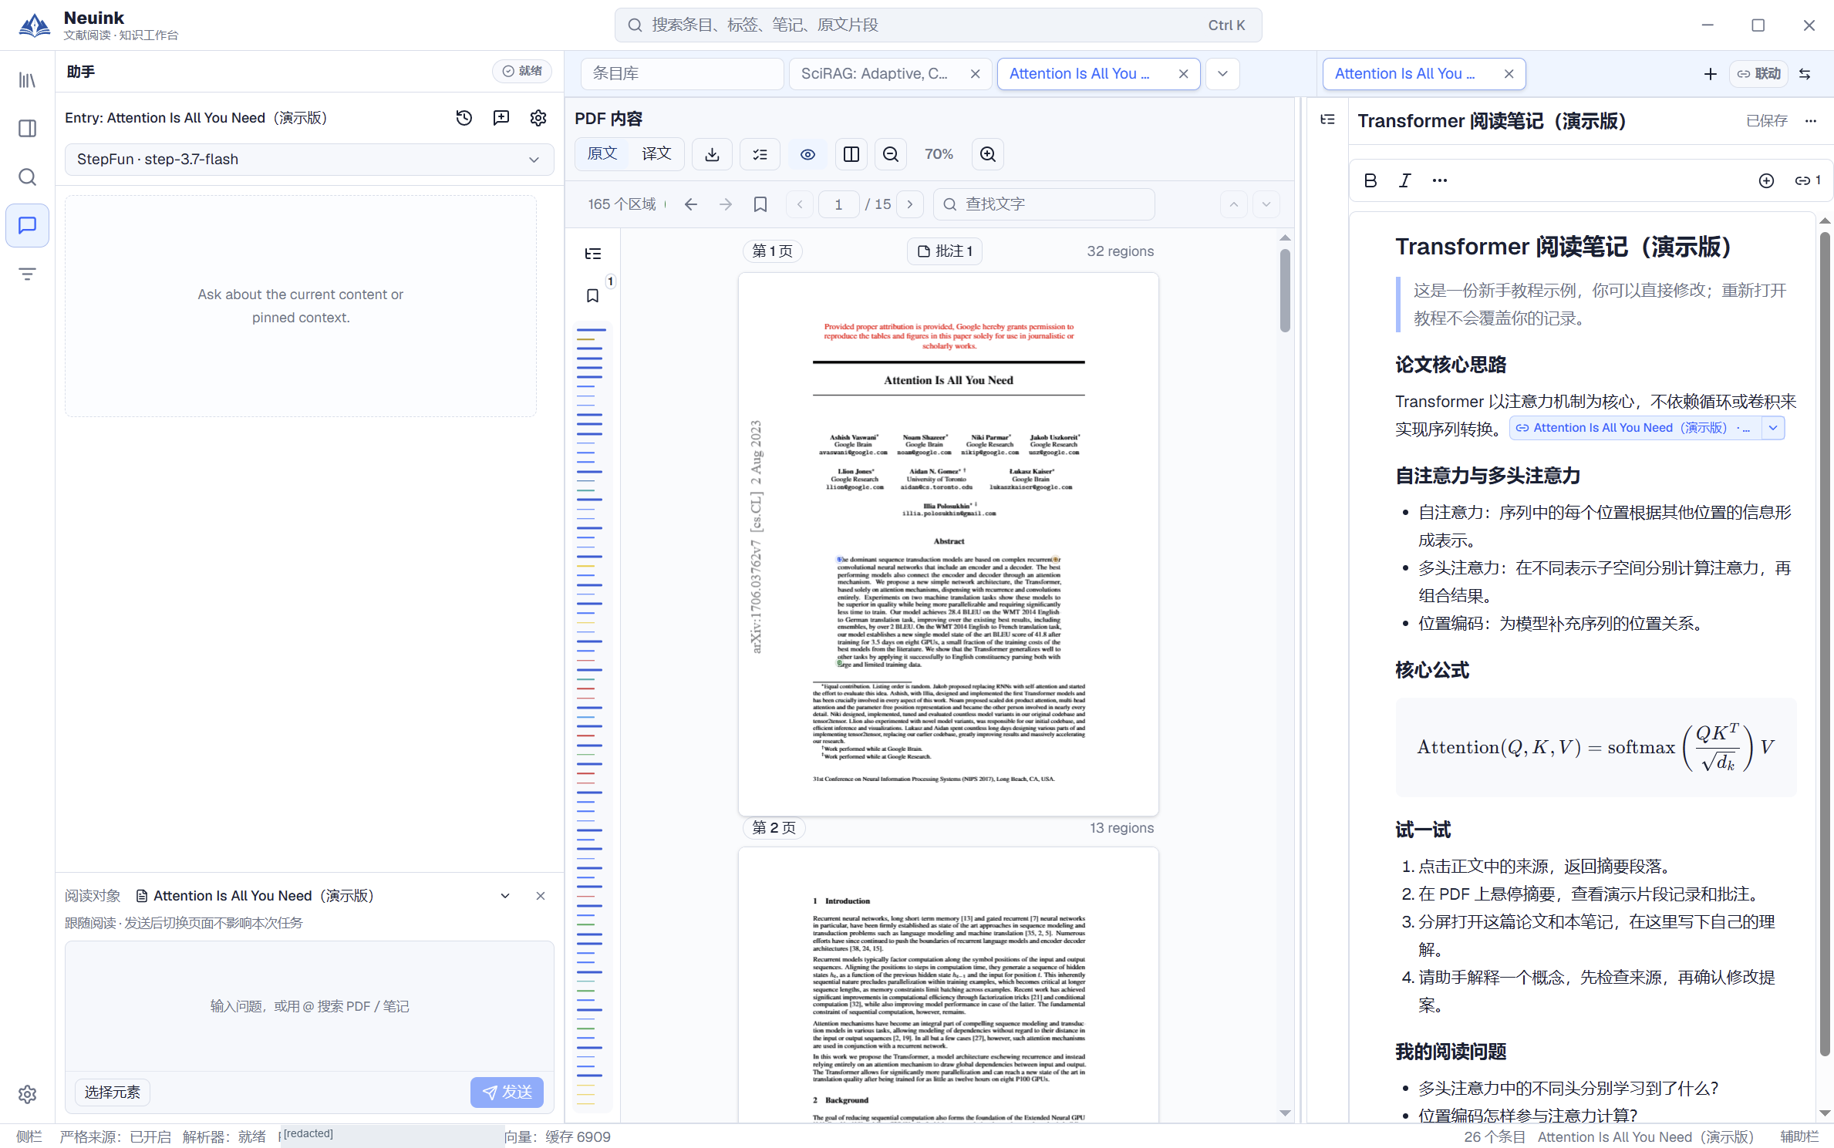Open assistant chat history icon
Screen dimensions: 1834x1148
[x=464, y=118]
